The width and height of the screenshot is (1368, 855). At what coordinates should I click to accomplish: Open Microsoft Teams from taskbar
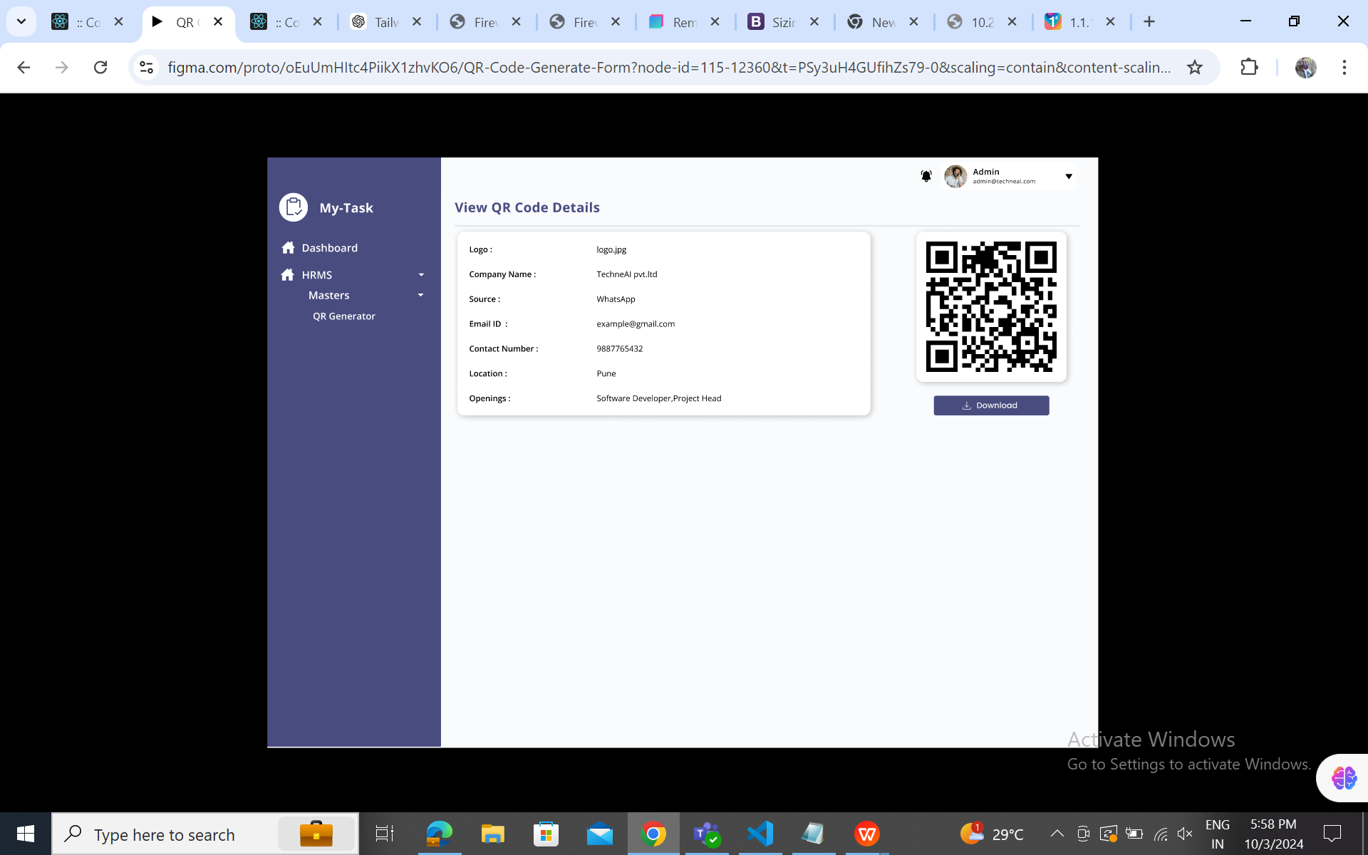707,834
